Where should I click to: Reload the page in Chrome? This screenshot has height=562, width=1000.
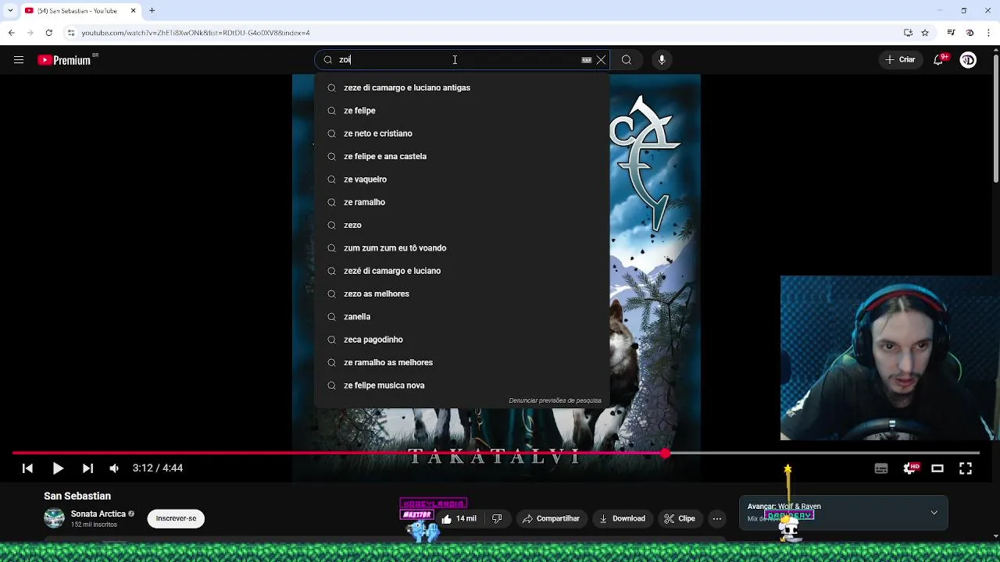pyautogui.click(x=48, y=33)
